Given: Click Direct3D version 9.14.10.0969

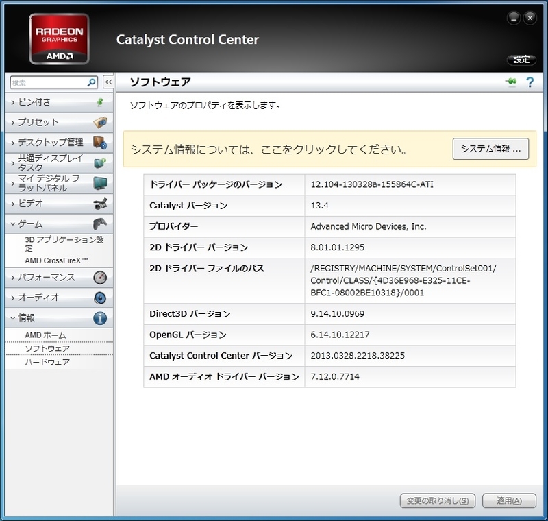Looking at the screenshot, I should [x=337, y=313].
